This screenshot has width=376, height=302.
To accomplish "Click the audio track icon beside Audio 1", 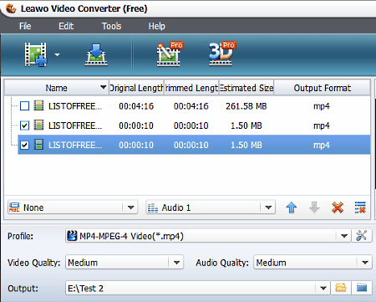I will 153,207.
